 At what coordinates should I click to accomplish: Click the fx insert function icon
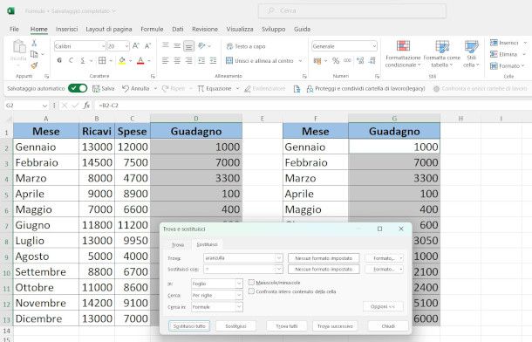click(x=86, y=106)
